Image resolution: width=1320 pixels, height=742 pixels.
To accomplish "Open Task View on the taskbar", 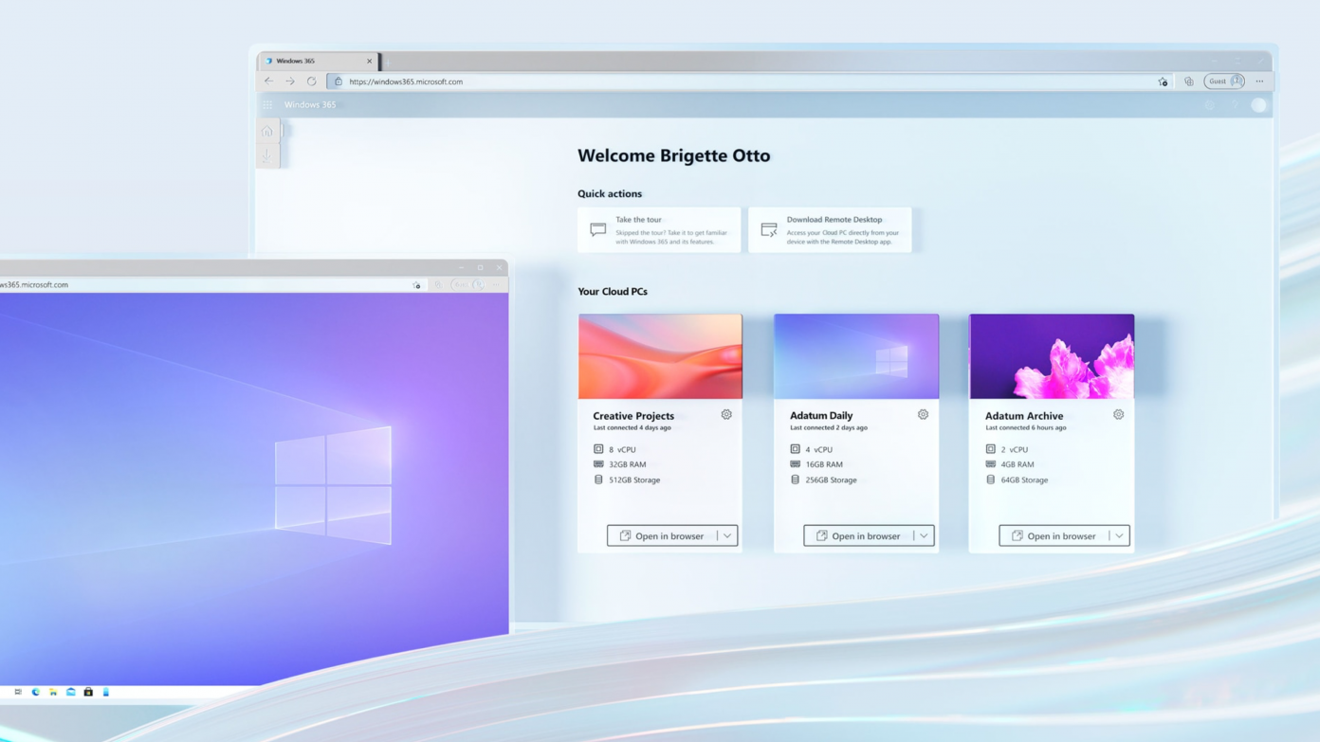I will click(x=18, y=692).
